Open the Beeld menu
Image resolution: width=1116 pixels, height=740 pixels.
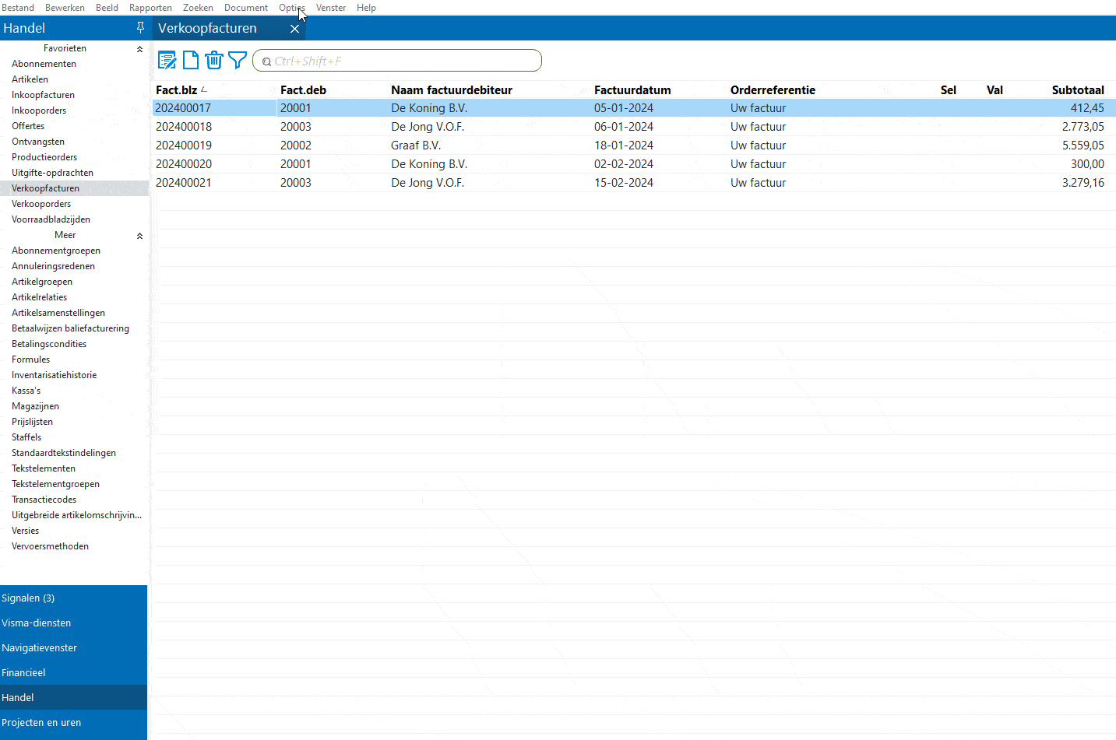107,8
